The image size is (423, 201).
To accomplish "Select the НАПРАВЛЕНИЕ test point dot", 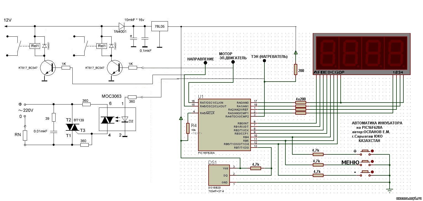I will click(x=205, y=63).
